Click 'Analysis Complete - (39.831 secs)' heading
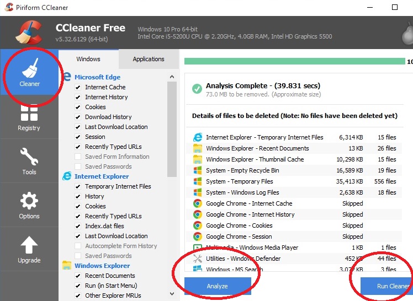Image resolution: width=413 pixels, height=301 pixels. (x=263, y=85)
